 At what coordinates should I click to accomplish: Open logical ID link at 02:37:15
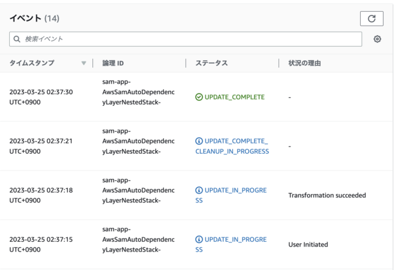coord(139,240)
